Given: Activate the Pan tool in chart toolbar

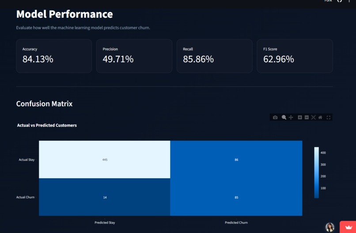Looking at the screenshot, I should 291,117.
